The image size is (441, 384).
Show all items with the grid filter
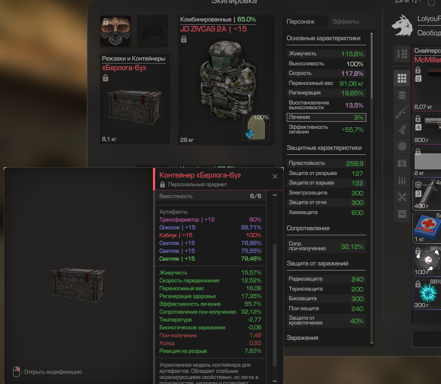(x=402, y=78)
